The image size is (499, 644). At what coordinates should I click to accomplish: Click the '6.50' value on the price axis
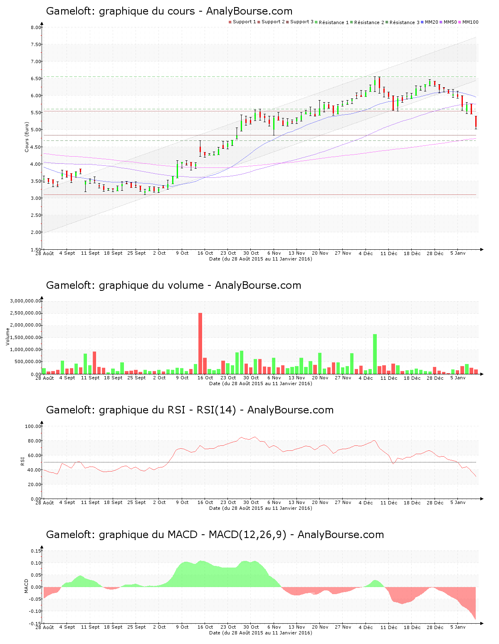coord(36,79)
